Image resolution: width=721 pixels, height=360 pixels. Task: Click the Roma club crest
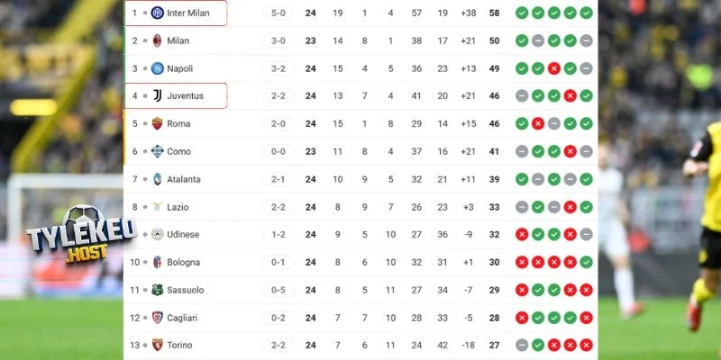tap(157, 124)
